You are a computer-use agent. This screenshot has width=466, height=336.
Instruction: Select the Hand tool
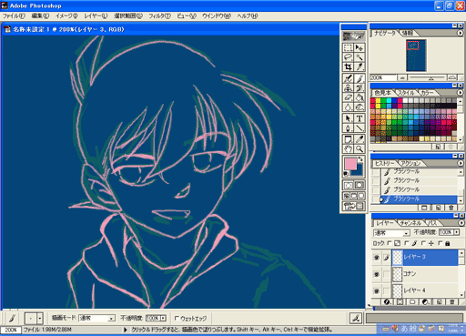(348, 148)
